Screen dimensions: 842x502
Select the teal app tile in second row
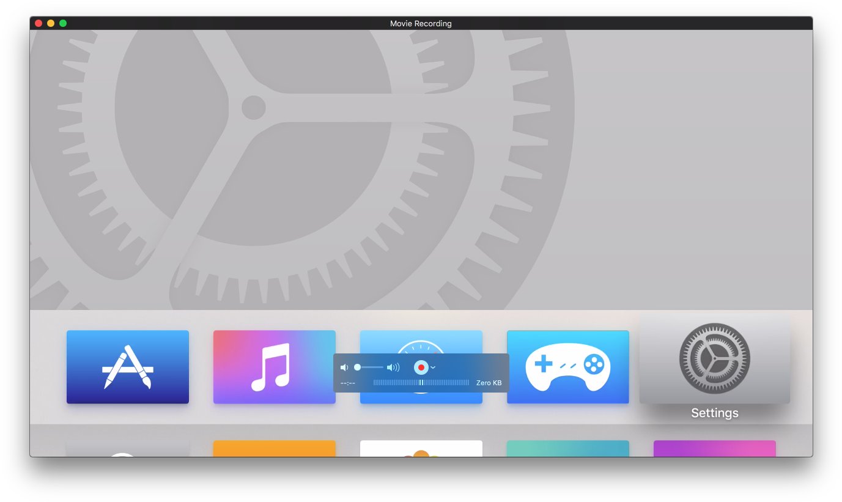[568, 448]
